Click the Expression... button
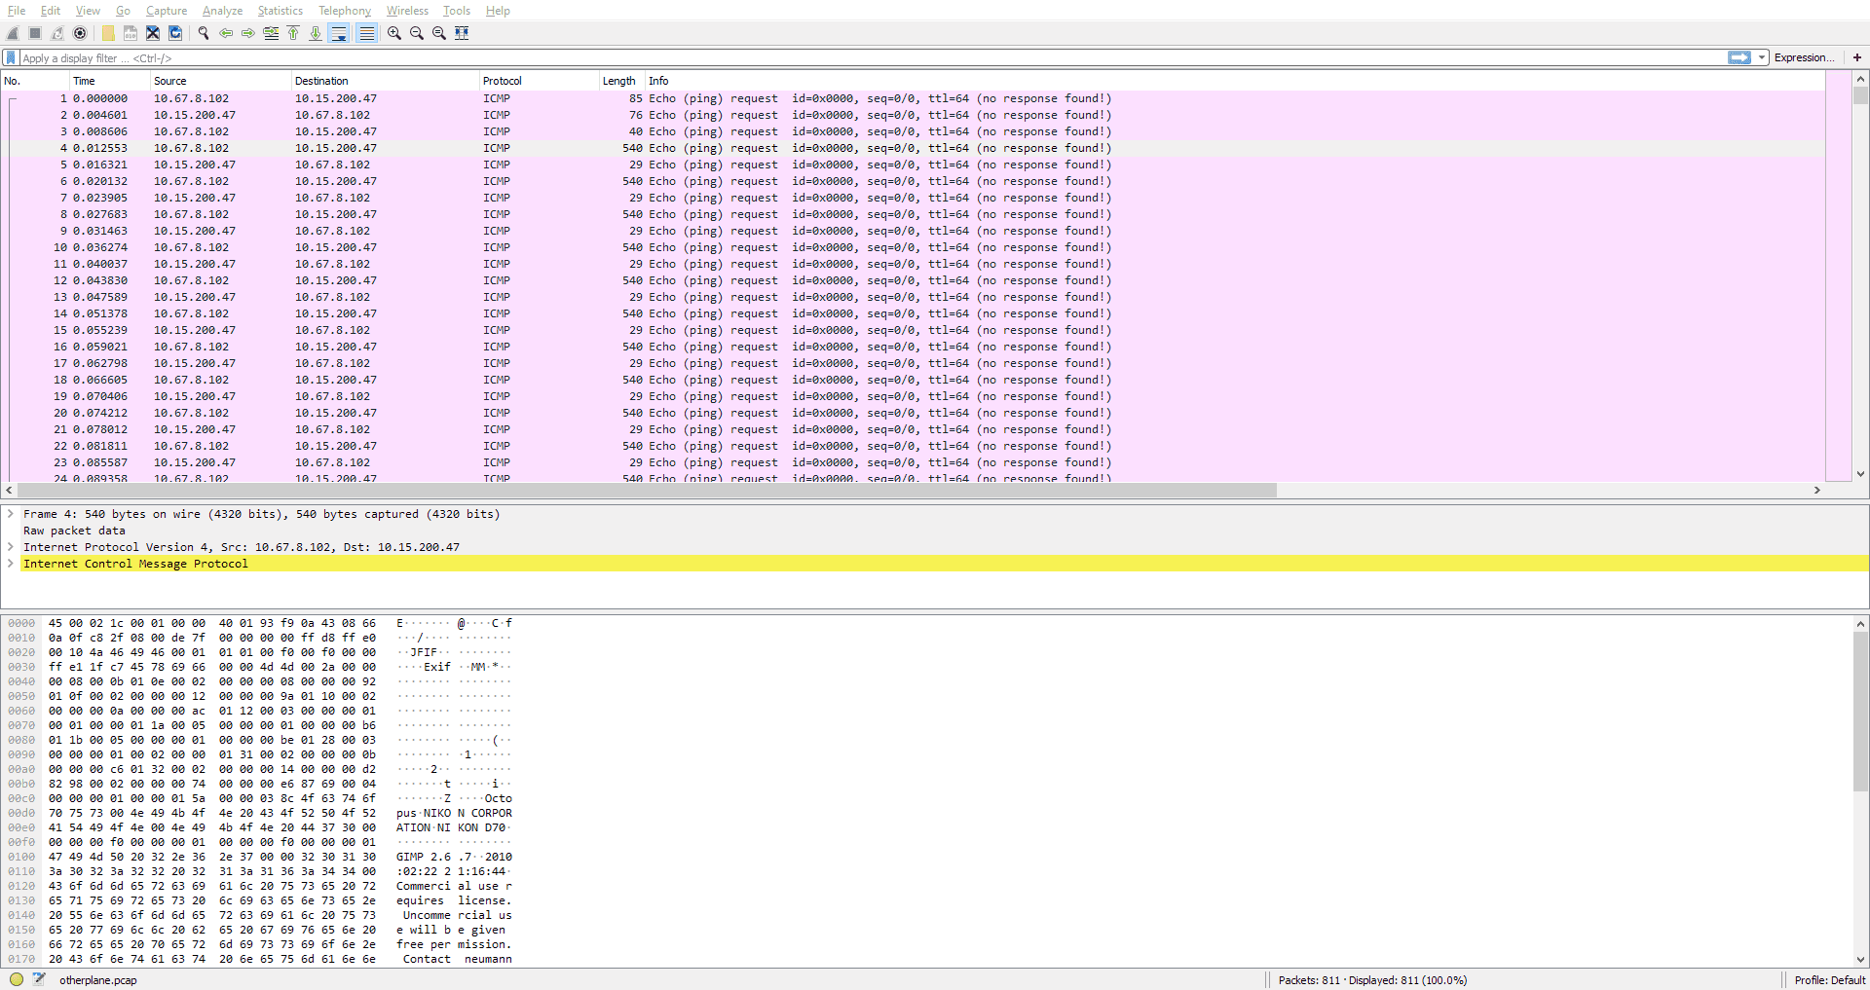Screen dimensions: 1870x990 [1804, 58]
